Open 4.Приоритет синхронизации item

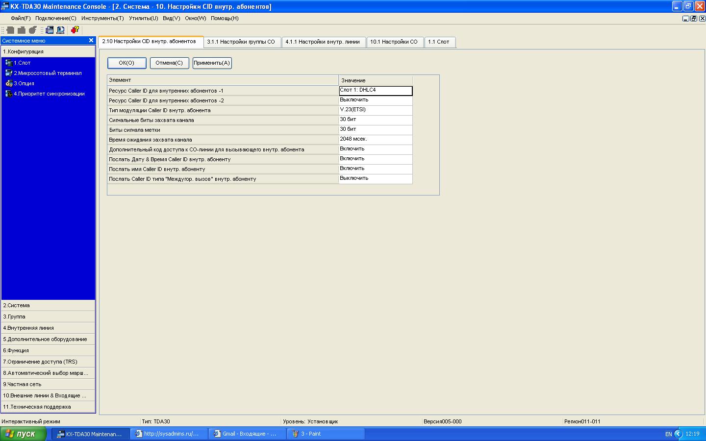click(49, 94)
